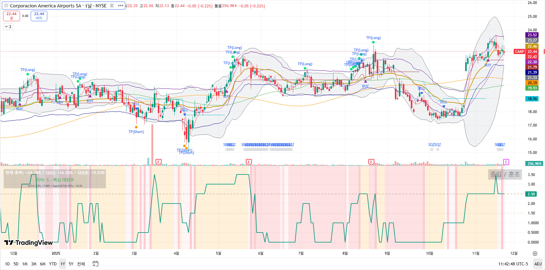This screenshot has height=270, width=545.
Task: Open the three-dot more menu in the legend
Action: click(x=121, y=6)
